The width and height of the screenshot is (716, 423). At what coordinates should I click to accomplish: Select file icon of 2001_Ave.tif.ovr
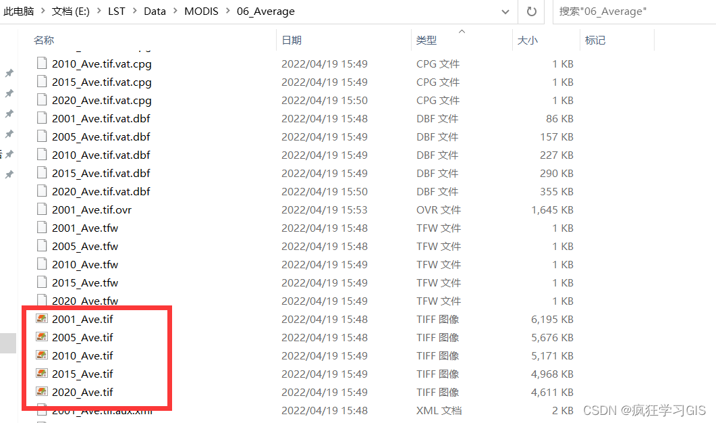[42, 209]
